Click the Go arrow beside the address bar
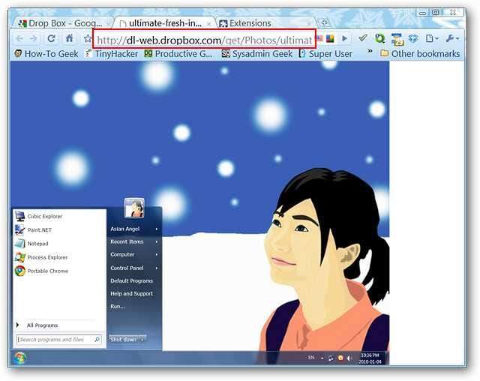Viewport: 480px width, 381px height. (345, 38)
